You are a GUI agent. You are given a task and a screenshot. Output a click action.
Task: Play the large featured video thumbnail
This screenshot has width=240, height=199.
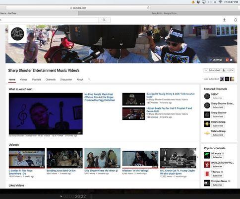(46, 113)
